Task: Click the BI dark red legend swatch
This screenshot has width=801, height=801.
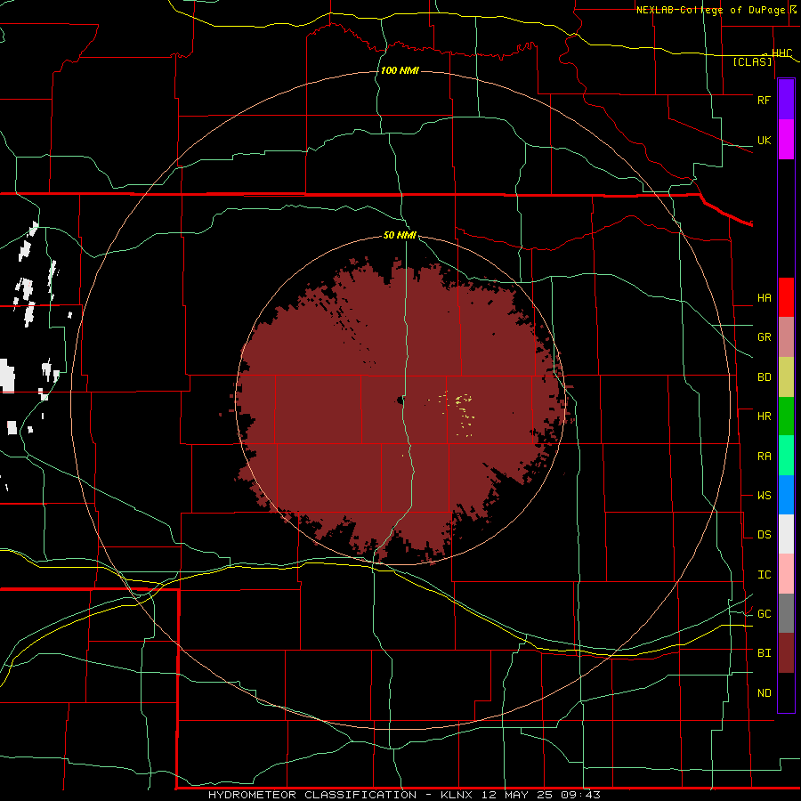Action: tap(786, 653)
